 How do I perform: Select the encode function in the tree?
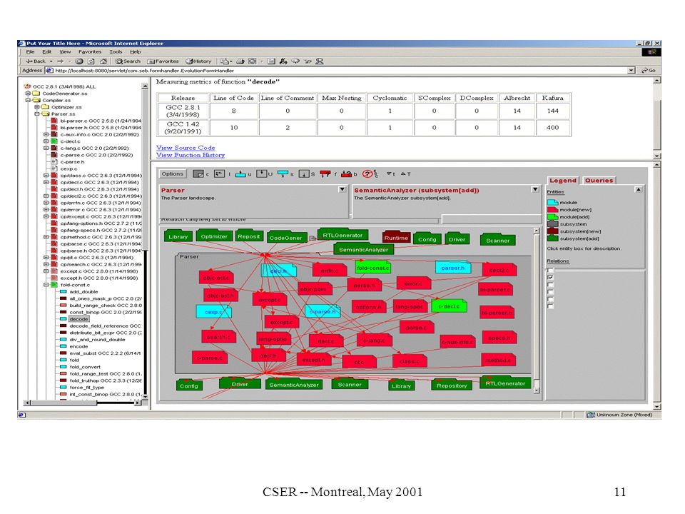[78, 346]
